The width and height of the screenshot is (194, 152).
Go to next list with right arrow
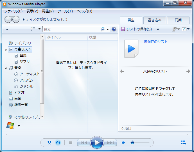[188, 71]
